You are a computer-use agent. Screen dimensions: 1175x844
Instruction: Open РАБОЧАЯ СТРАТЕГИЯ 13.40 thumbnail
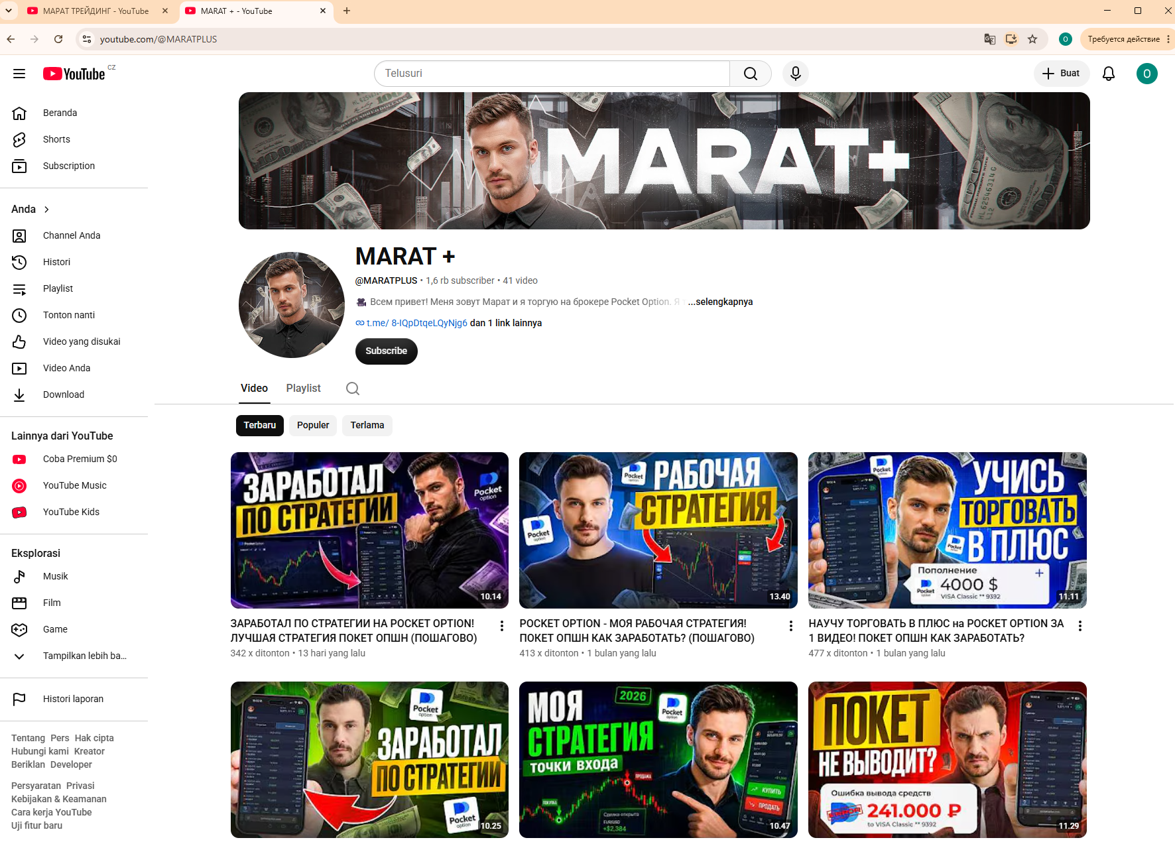[x=658, y=530]
